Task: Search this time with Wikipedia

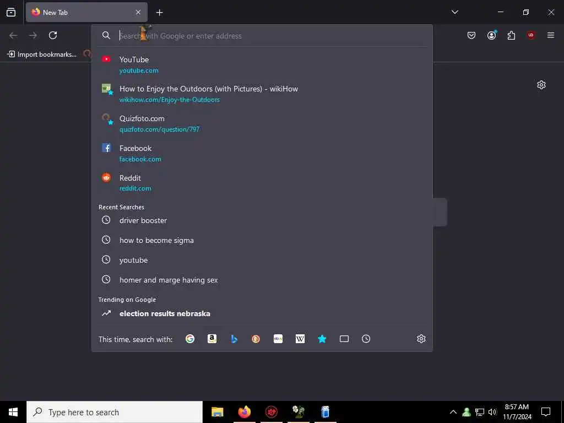Action: coord(300,339)
